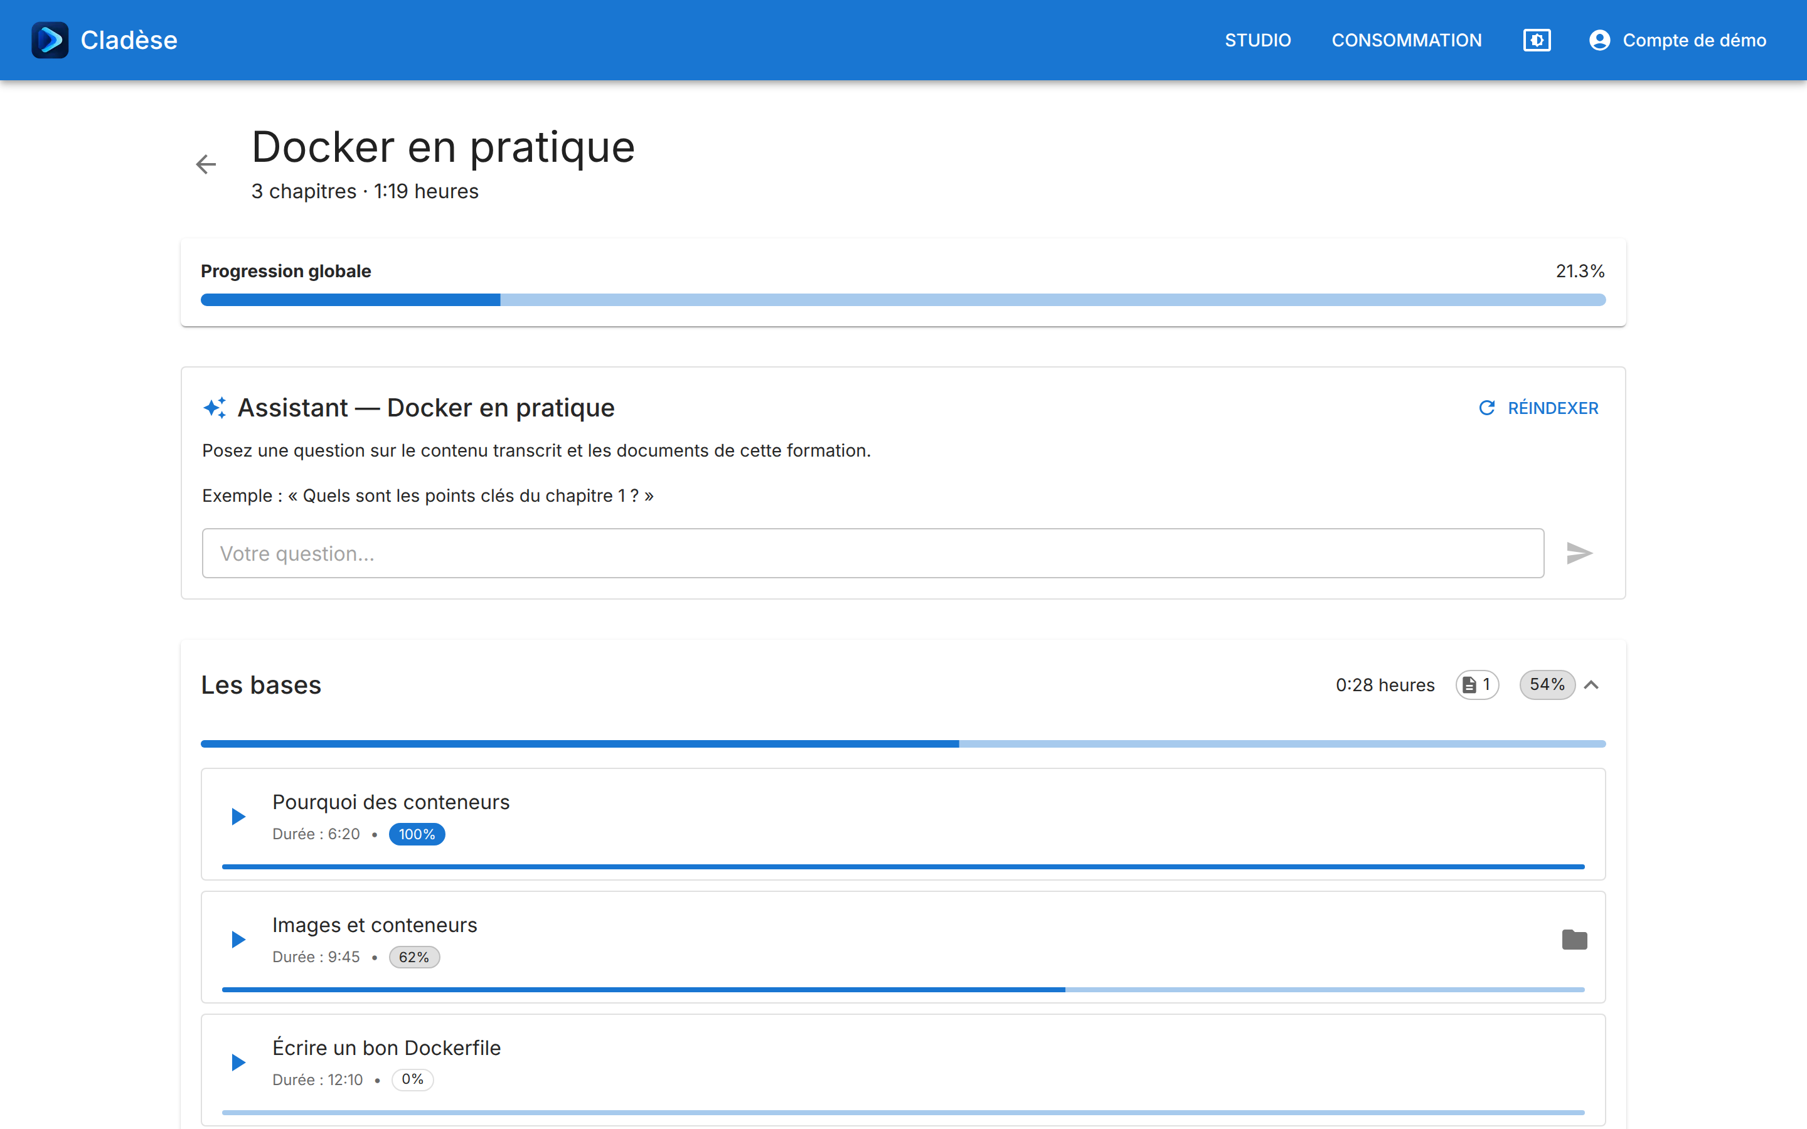Play Images et conteneurs video
The width and height of the screenshot is (1807, 1129).
(x=238, y=940)
